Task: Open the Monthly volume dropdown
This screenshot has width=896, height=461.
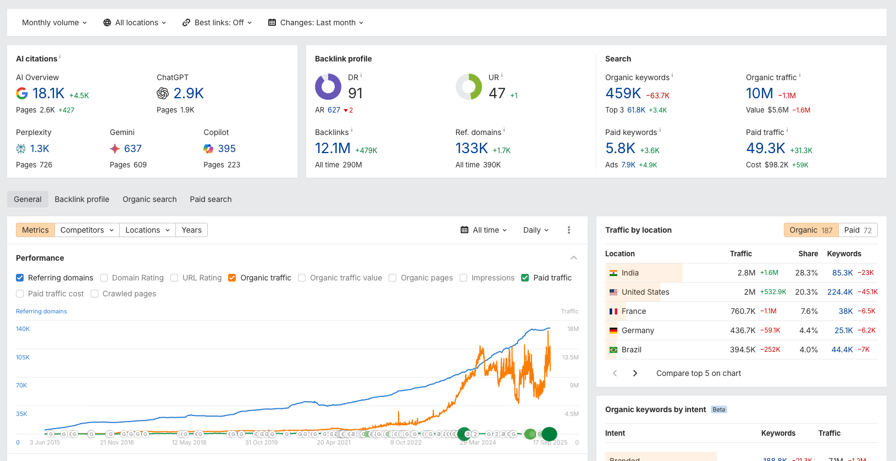Action: tap(54, 23)
